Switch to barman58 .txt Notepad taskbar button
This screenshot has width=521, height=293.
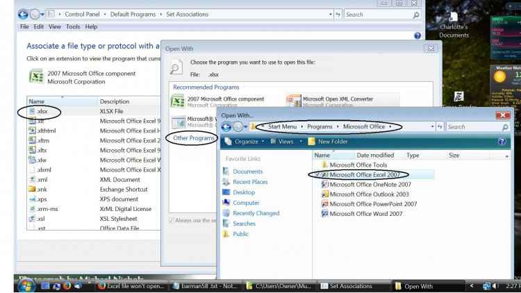tap(206, 286)
